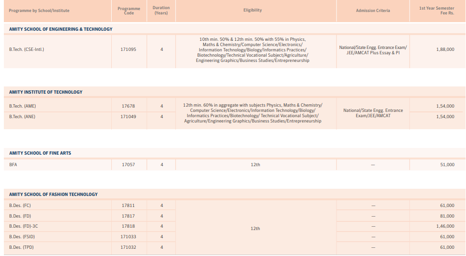Click the 1,54,000 fee for B.Tech. (ANE)
Screen dimensions: 466x256
[x=445, y=117]
